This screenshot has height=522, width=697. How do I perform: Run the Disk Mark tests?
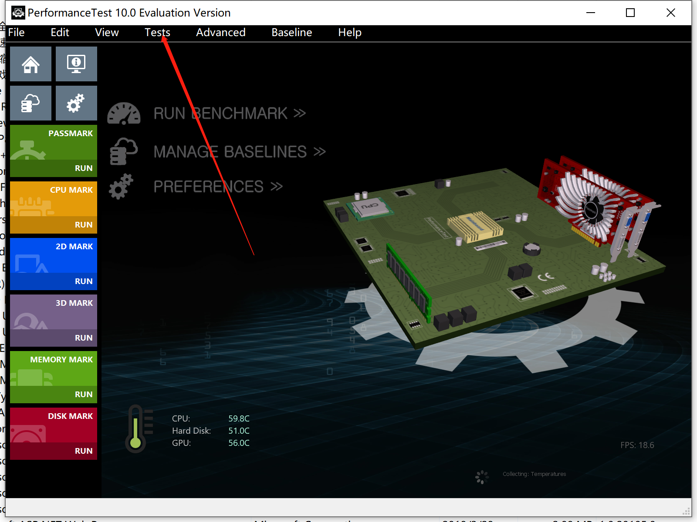[x=54, y=451]
